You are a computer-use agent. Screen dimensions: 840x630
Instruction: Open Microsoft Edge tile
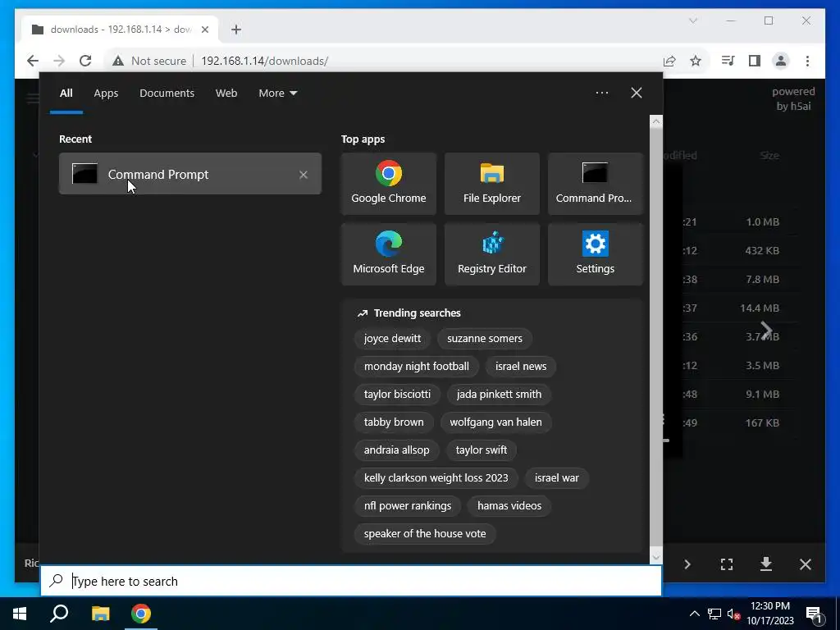point(388,254)
